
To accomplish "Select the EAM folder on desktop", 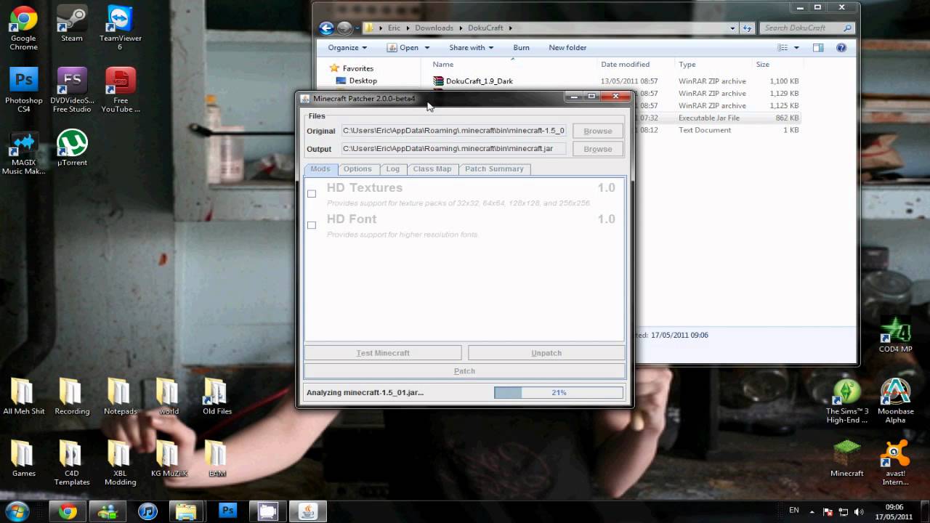I will point(217,458).
